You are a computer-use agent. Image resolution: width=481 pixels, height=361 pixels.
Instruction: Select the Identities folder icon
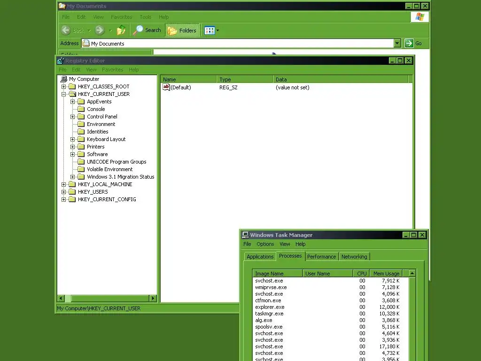pos(81,132)
